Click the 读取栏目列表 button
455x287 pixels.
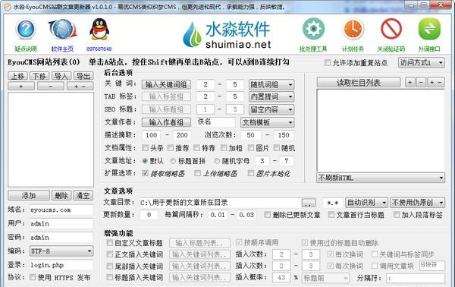(359, 83)
